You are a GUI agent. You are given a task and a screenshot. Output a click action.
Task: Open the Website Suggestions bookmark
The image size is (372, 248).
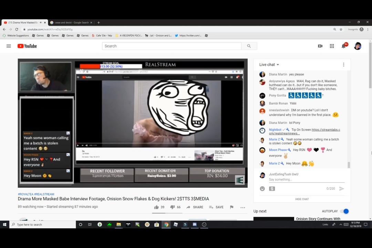(x=15, y=35)
